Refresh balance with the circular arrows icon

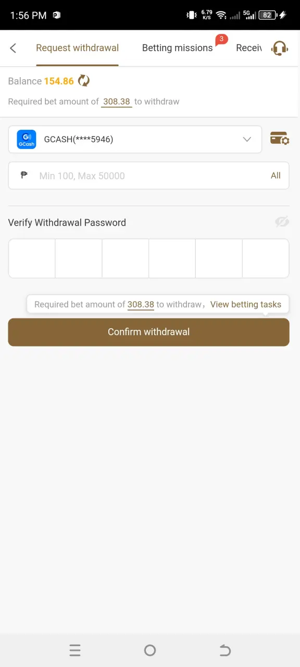84,81
